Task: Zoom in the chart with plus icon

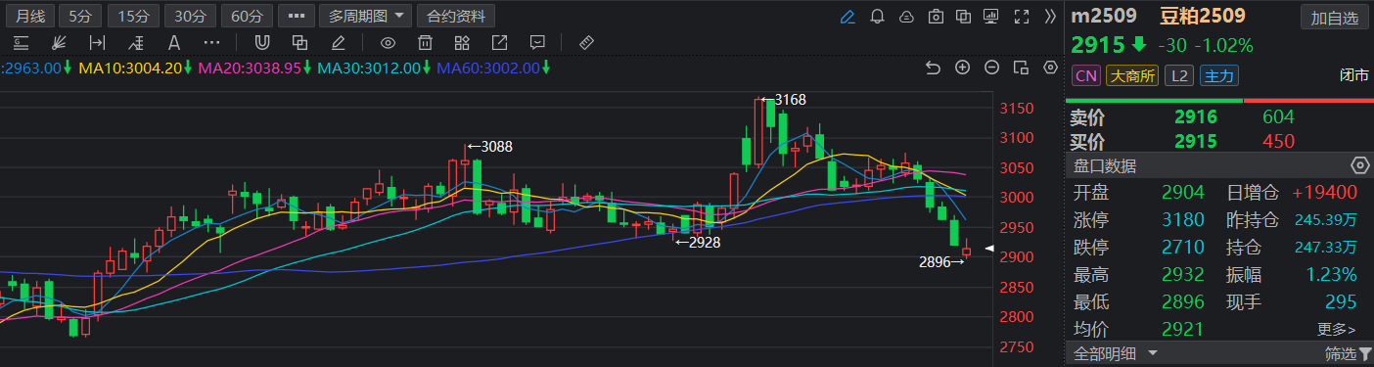Action: coord(962,68)
